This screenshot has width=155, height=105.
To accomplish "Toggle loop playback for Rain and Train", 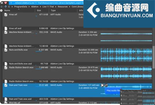I will [106, 85].
